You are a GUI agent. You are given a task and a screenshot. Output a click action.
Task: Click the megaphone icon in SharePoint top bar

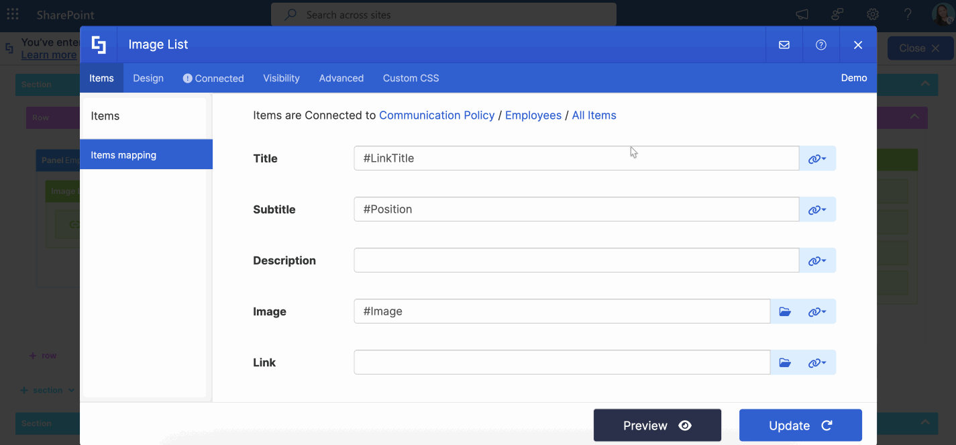coord(802,14)
